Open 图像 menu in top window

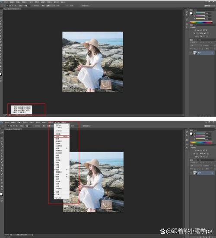[x=18, y=2]
